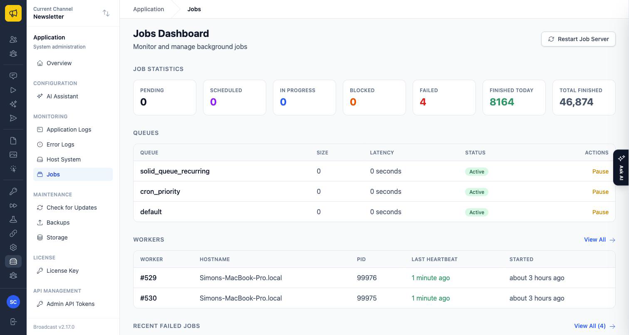Click the arrow icon next to Workers View All
Viewport: 629px width, 335px height.
pos(612,240)
